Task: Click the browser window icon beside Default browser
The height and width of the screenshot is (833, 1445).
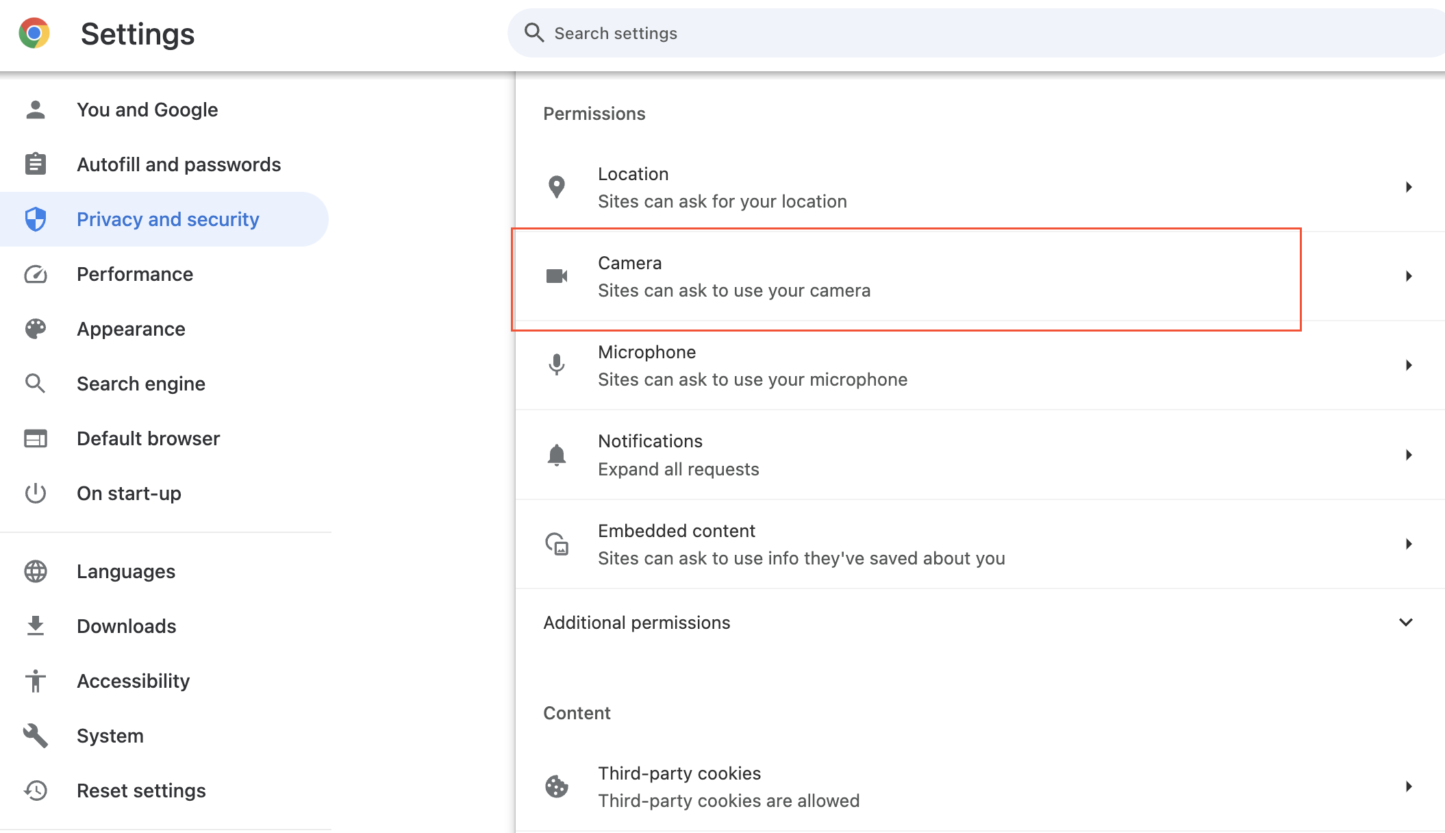Action: coord(36,438)
